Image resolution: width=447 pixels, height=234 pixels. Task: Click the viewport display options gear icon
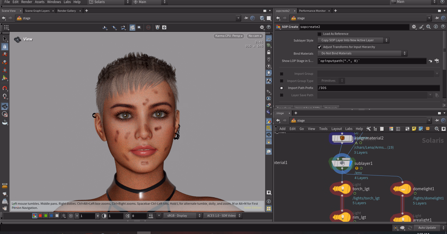point(262,27)
